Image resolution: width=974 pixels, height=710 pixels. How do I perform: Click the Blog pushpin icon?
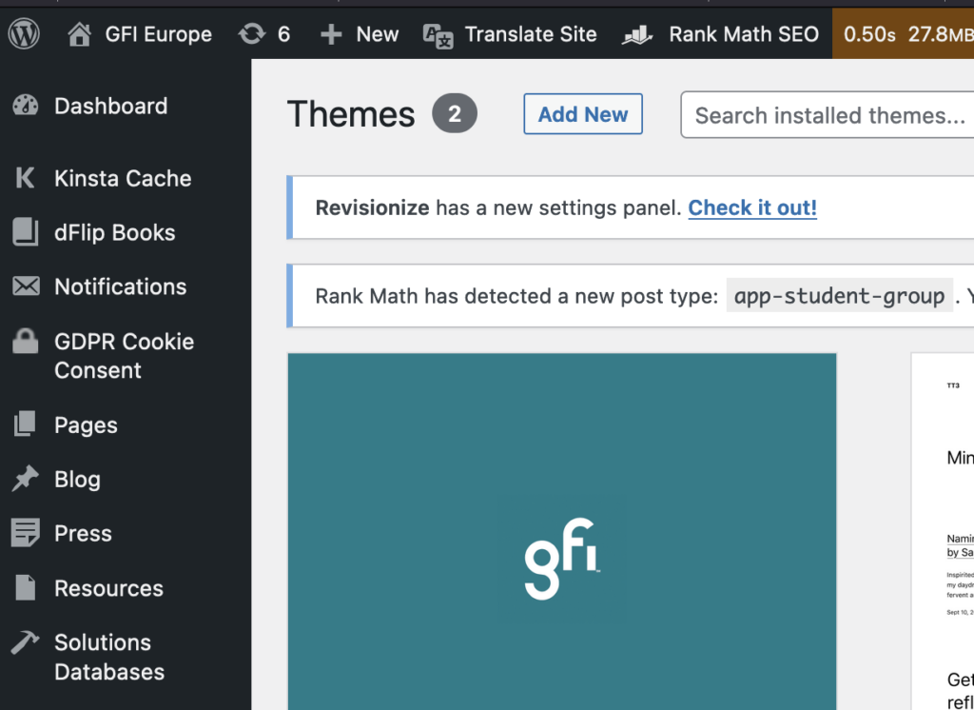pos(26,480)
